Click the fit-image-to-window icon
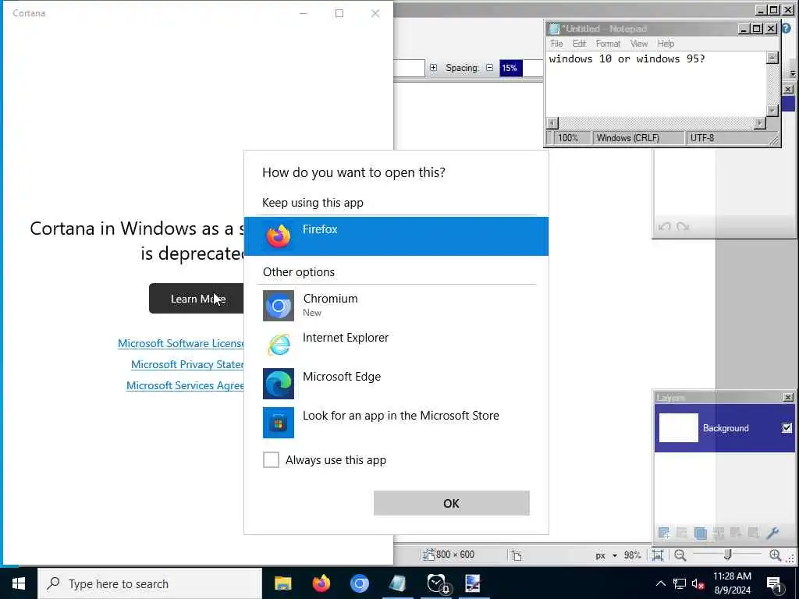The height and width of the screenshot is (599, 799). click(658, 555)
